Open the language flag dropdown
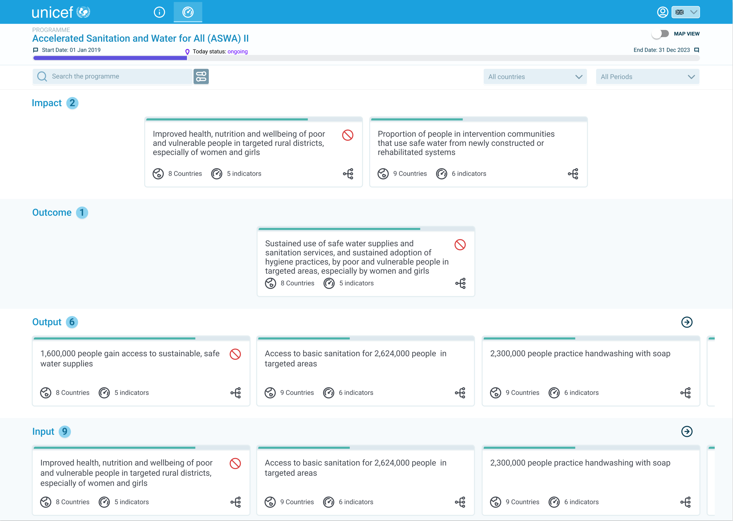733x521 pixels. 685,12
